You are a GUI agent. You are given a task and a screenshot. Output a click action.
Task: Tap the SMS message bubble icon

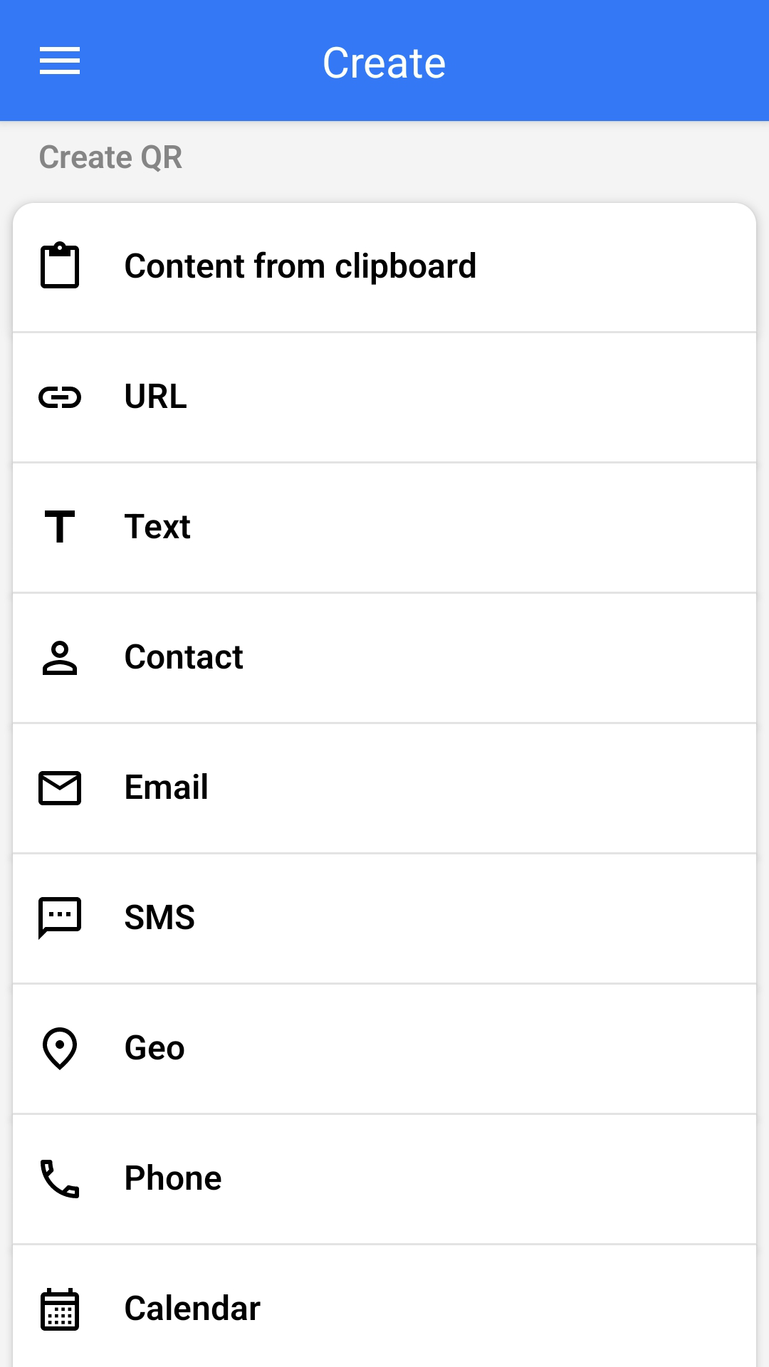pyautogui.click(x=60, y=918)
